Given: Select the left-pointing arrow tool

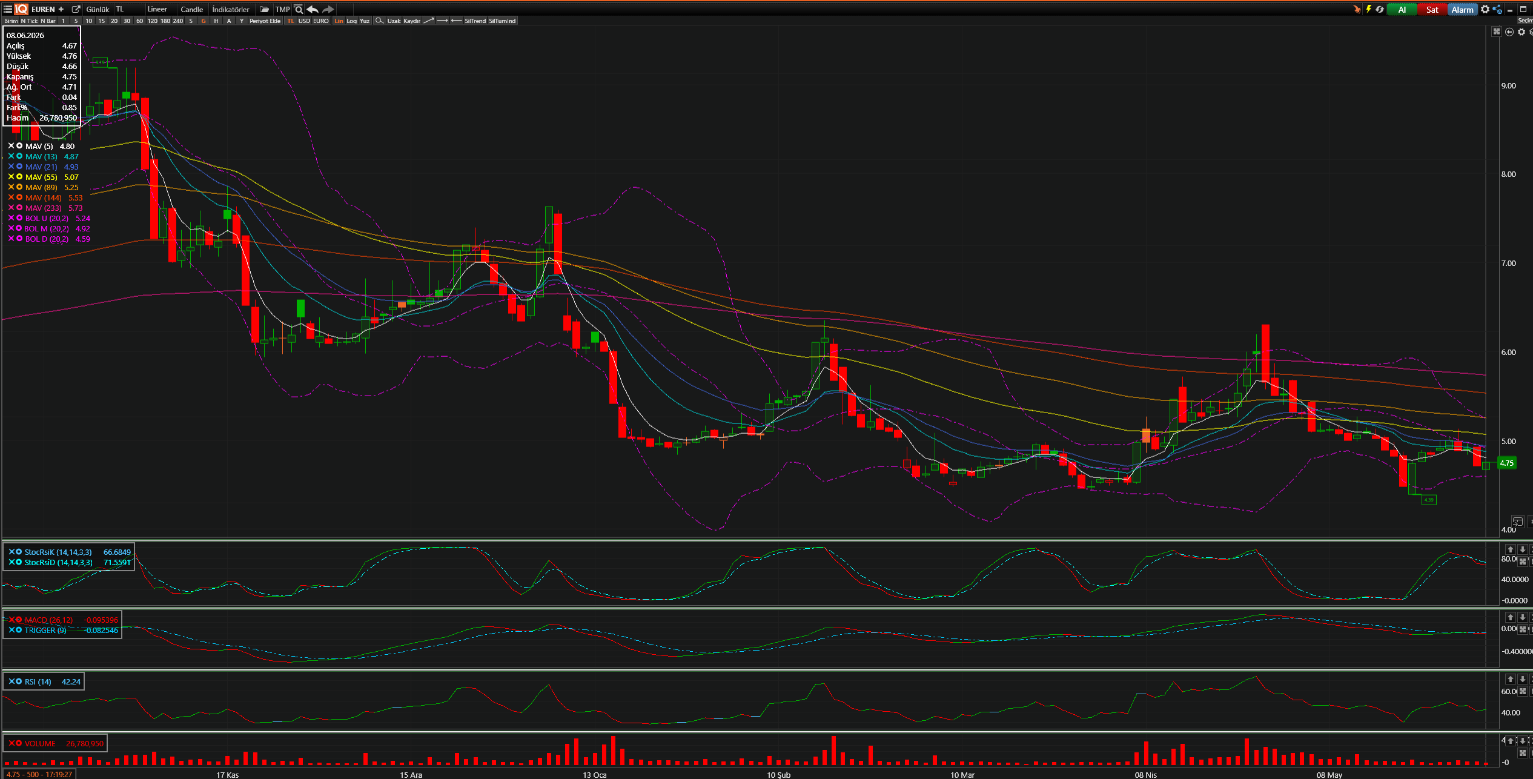Looking at the screenshot, I should point(456,21).
